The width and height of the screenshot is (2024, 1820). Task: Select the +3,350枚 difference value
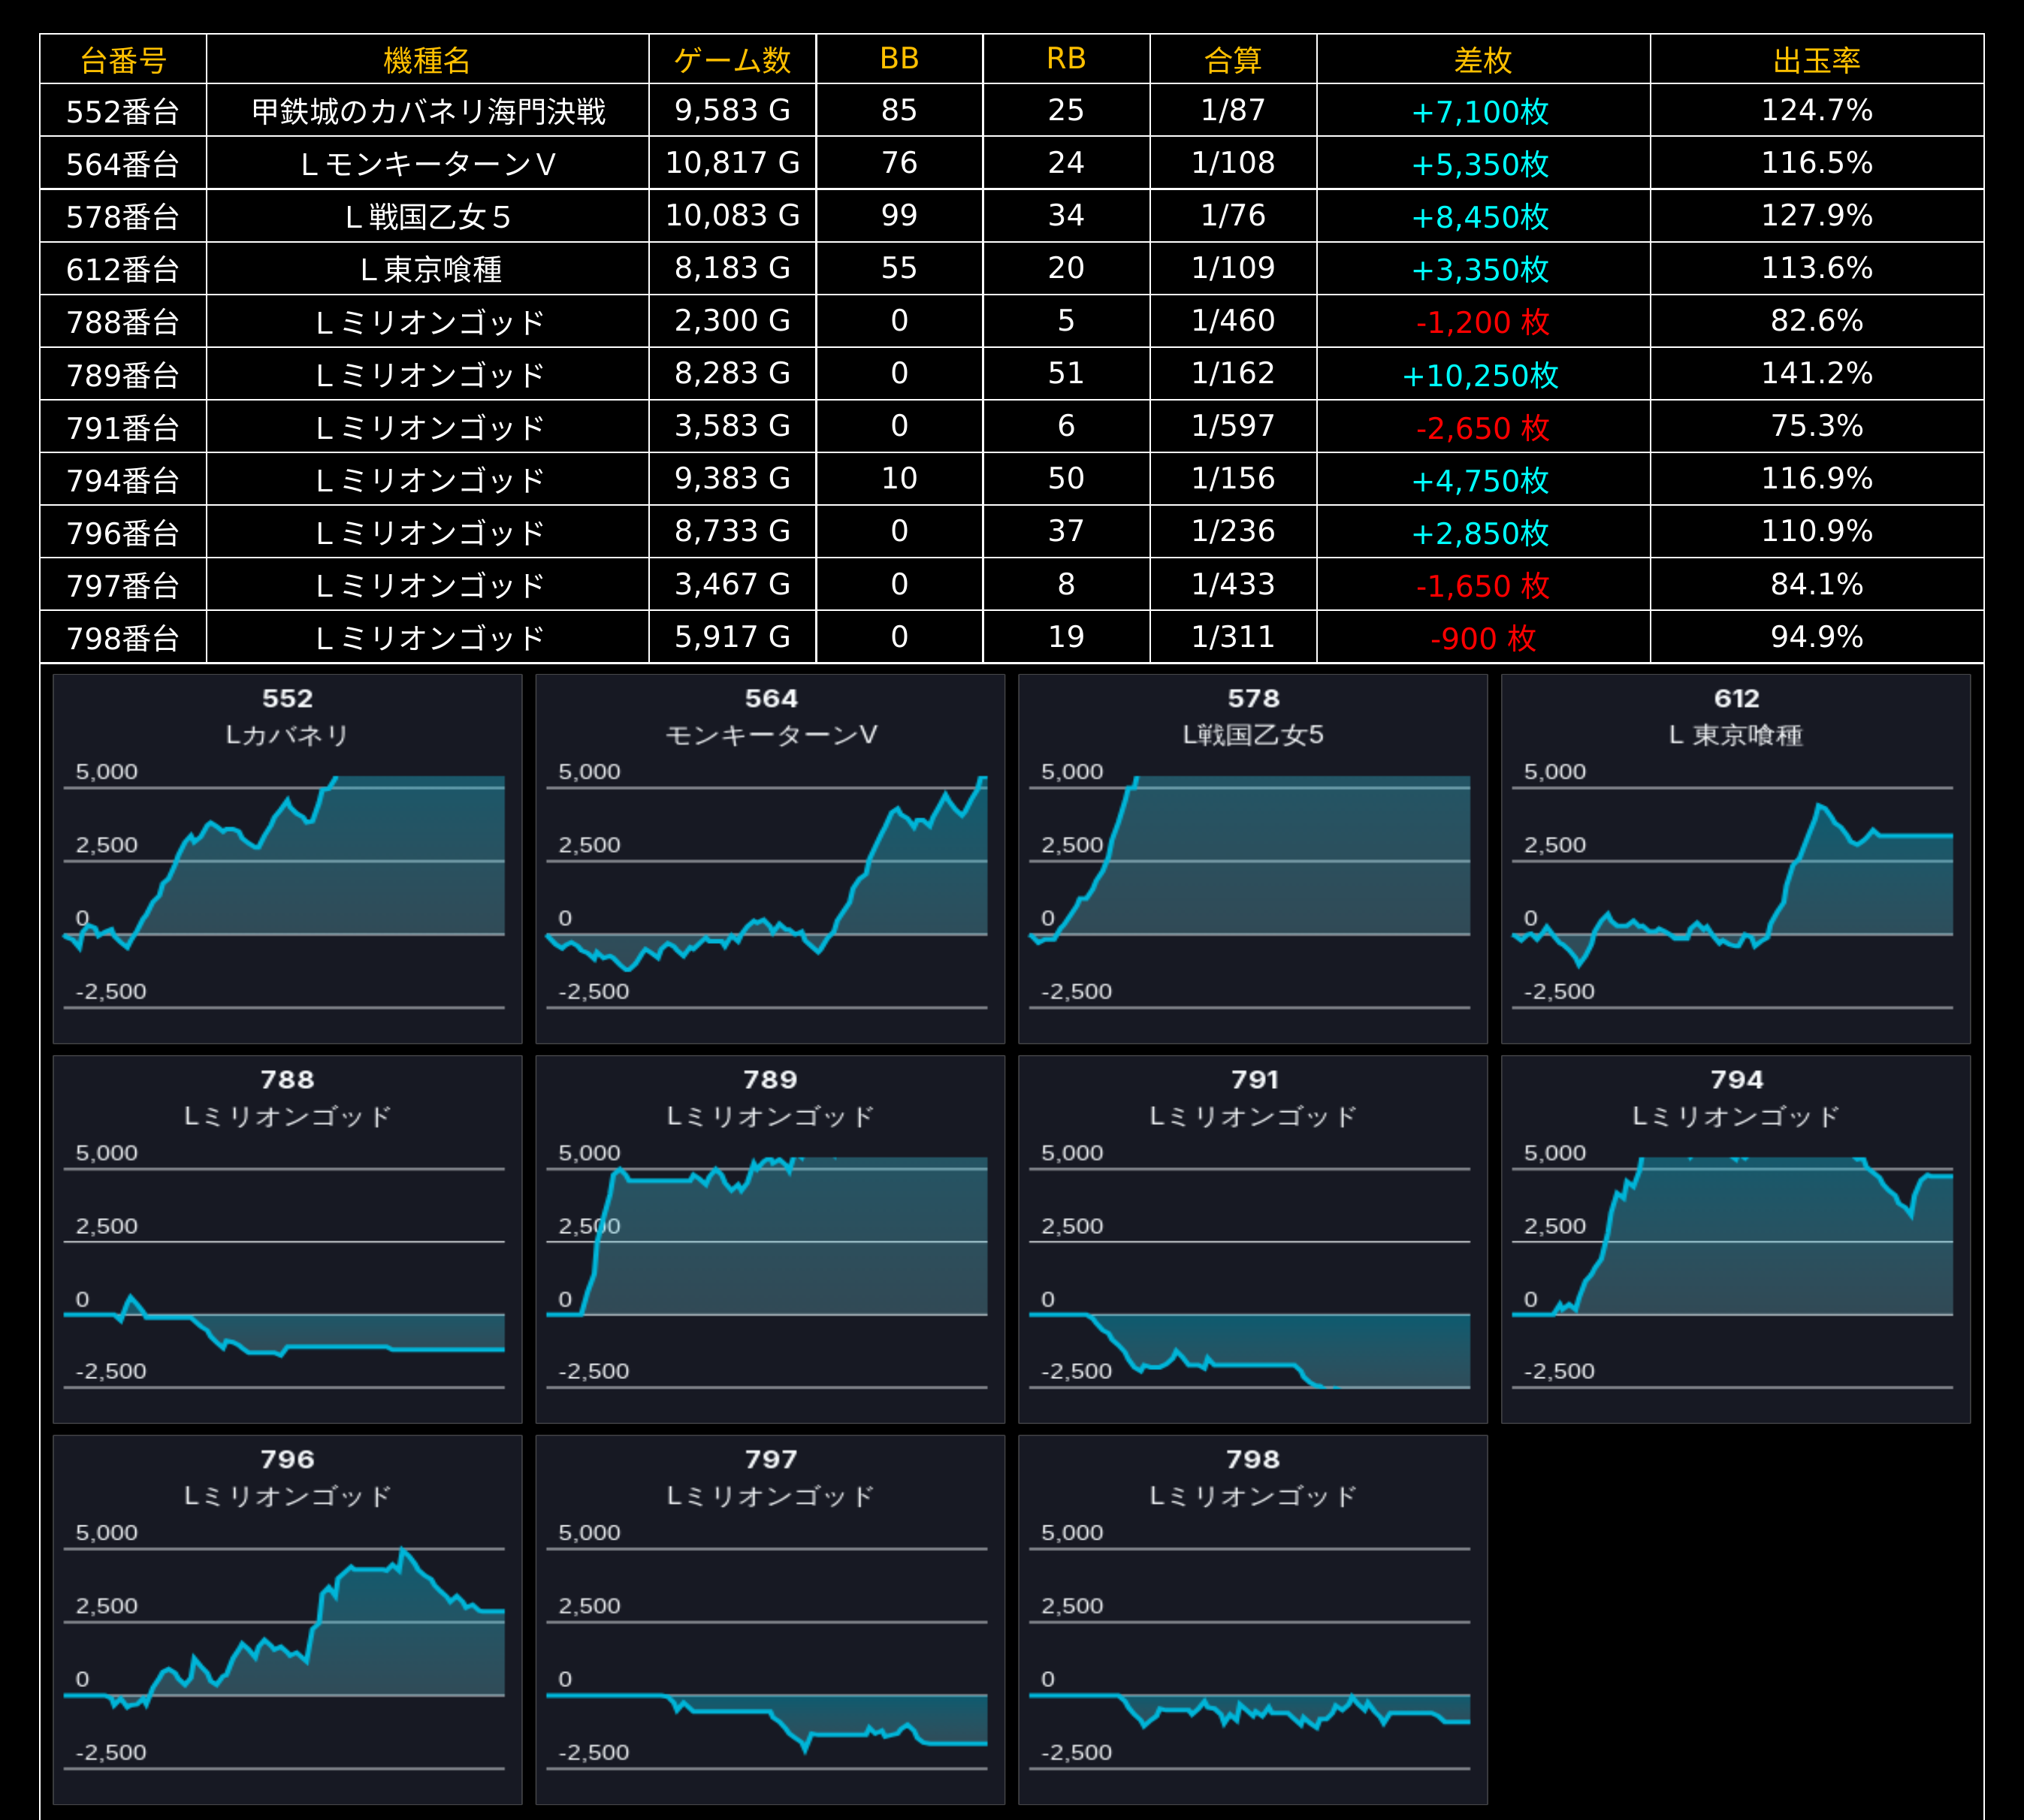(1481, 269)
